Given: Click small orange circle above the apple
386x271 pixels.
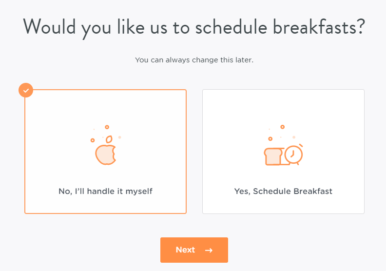Looking at the screenshot, I should [106, 127].
